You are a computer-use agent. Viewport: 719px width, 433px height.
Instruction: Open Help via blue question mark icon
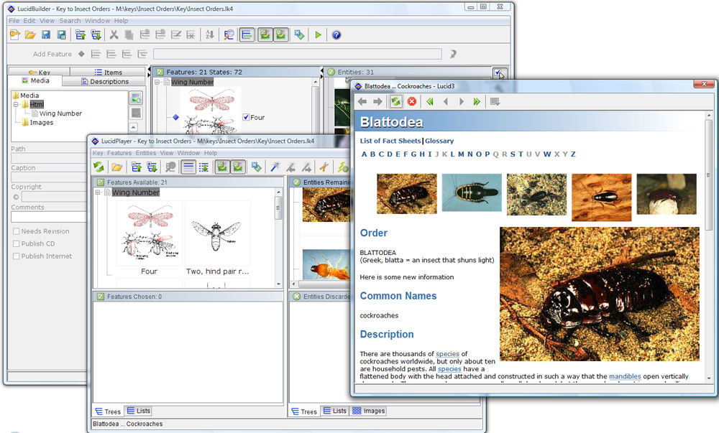(336, 34)
